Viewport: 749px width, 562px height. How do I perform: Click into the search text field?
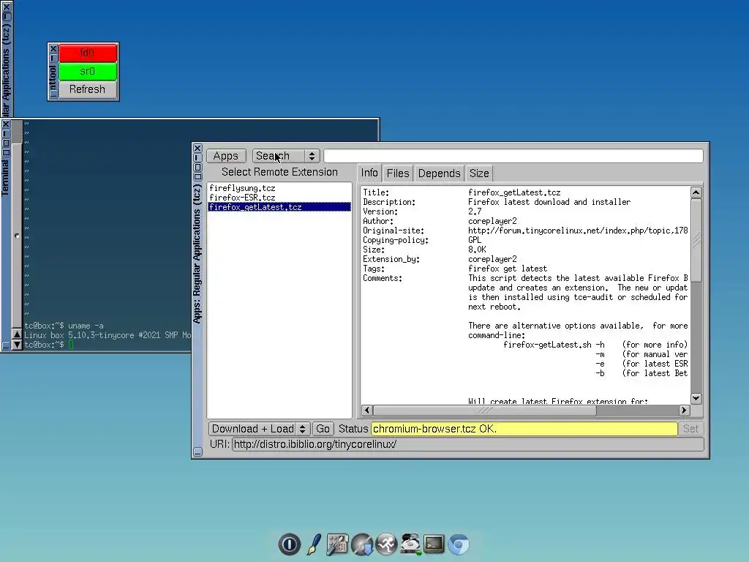click(513, 156)
